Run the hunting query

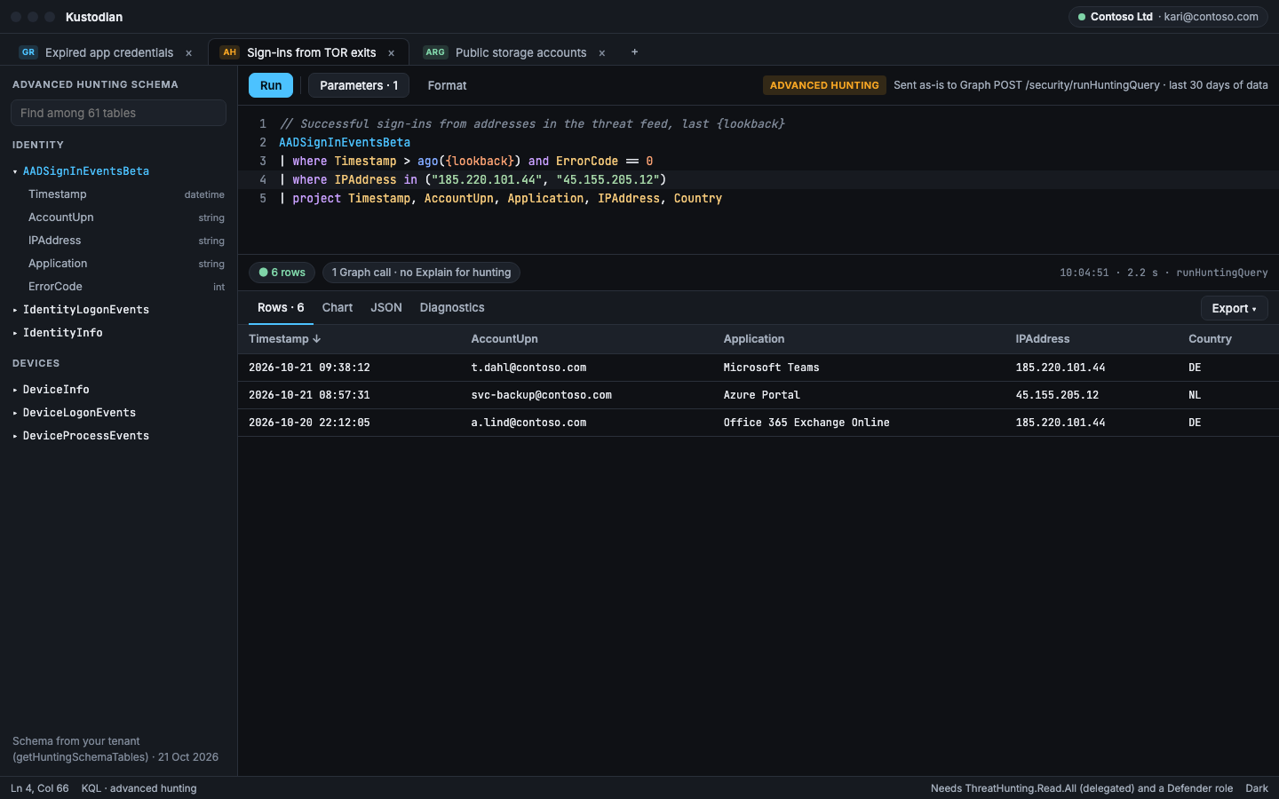point(271,85)
